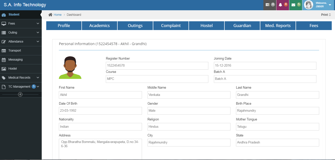Go to the Home breadcrumb link
Image resolution: width=335 pixels, height=160 pixels.
point(58,15)
